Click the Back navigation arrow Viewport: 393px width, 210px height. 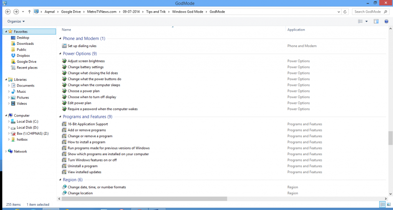(x=8, y=11)
